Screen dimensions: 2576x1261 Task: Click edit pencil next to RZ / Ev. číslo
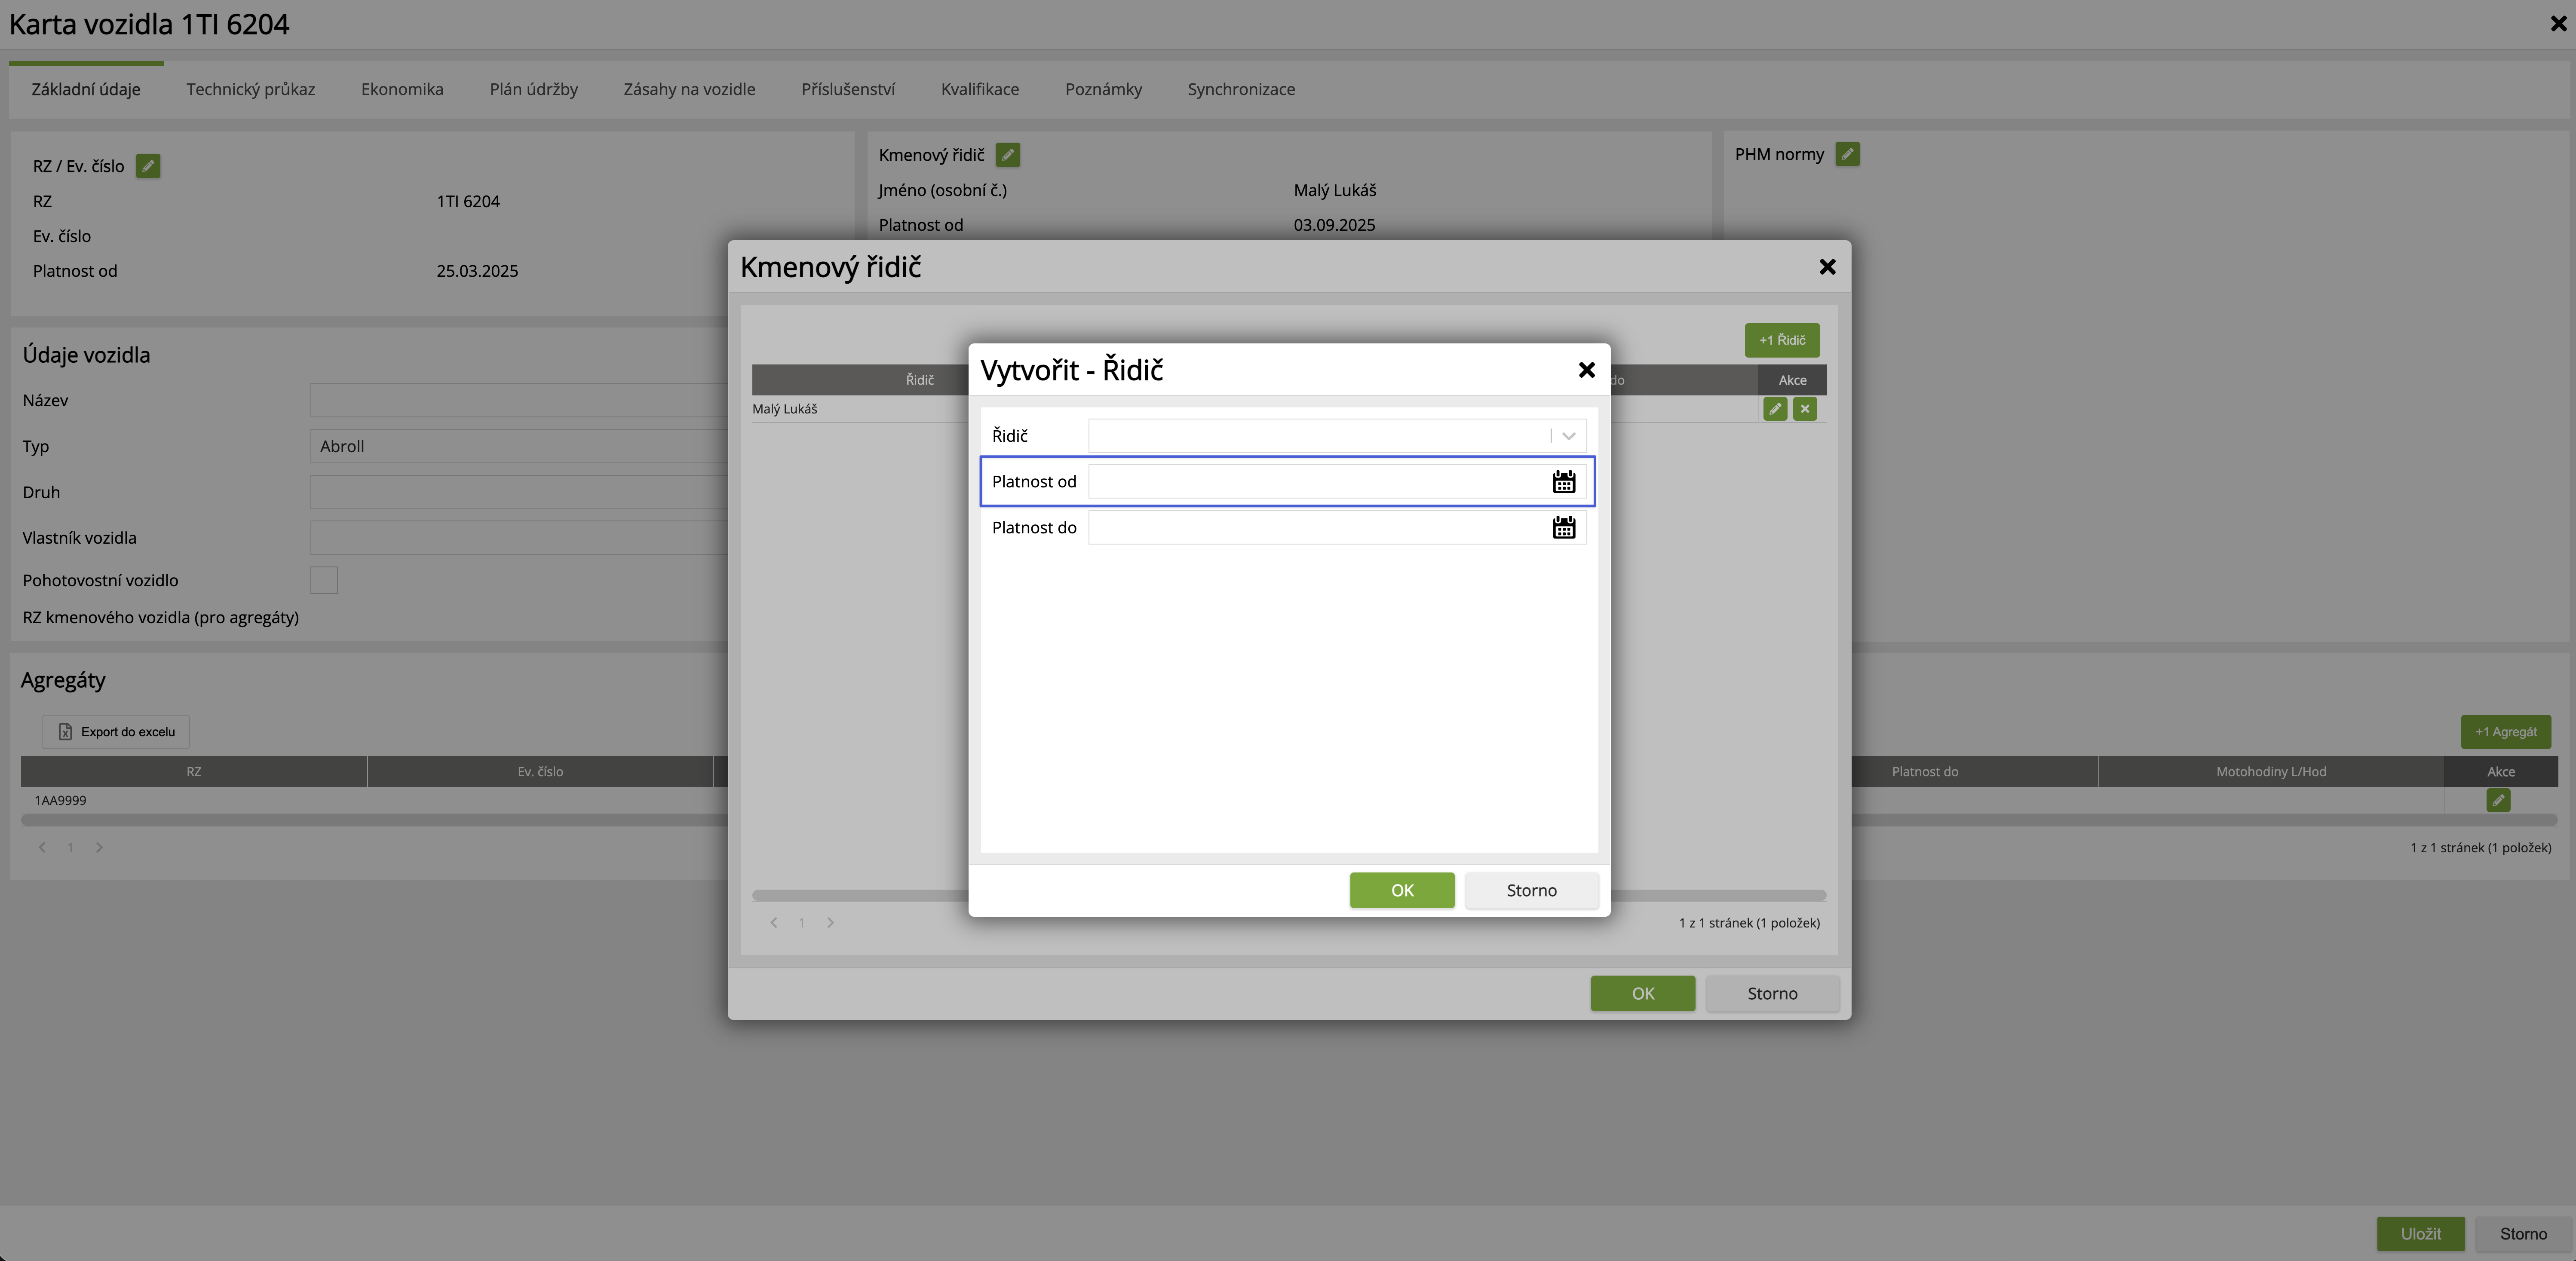[x=148, y=166]
